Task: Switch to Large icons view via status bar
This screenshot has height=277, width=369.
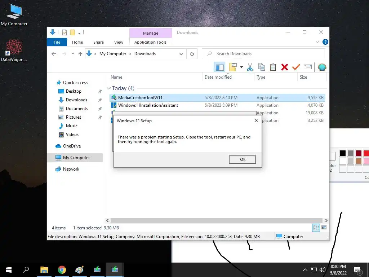Action: (x=324, y=228)
